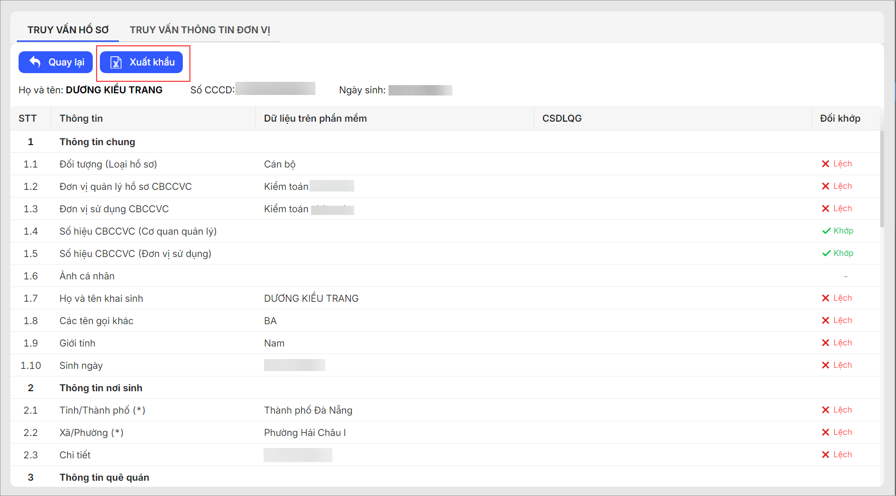
Task: Select the Truy vấn hồ sơ tab
Action: (x=68, y=30)
